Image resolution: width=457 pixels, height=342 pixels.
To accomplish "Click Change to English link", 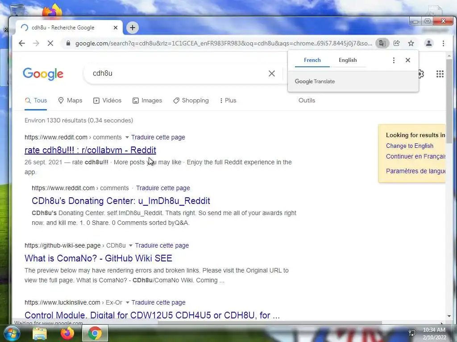I will click(x=410, y=146).
